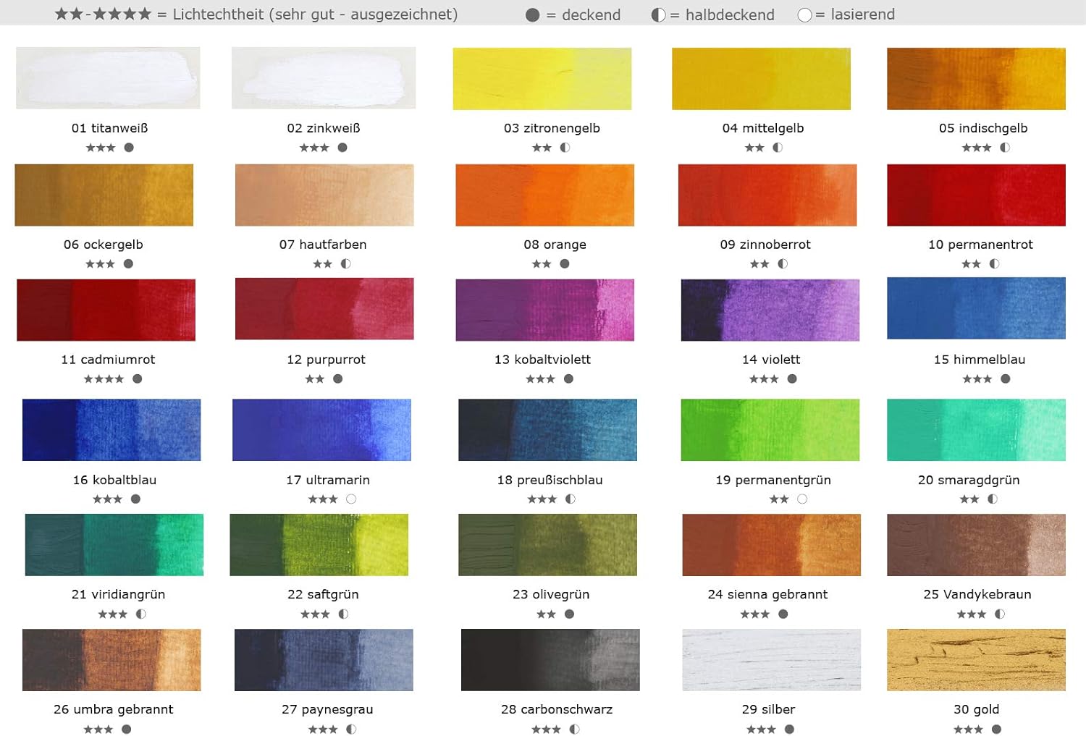Click the empty circle icon beside 'lasierend'
The height and width of the screenshot is (736, 1086).
[x=804, y=15]
